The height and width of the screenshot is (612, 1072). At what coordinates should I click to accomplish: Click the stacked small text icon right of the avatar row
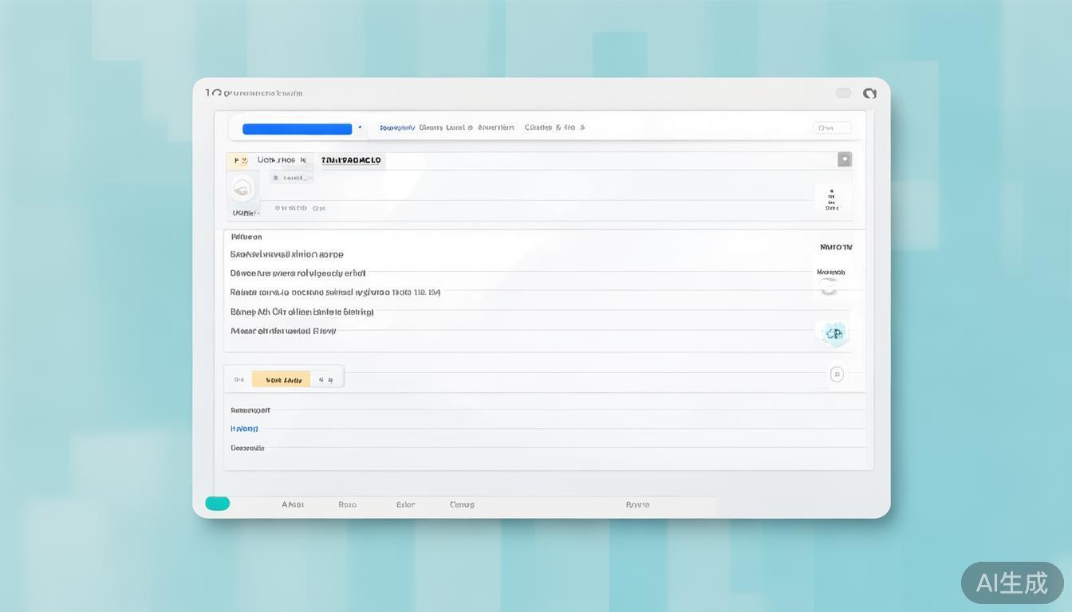832,199
